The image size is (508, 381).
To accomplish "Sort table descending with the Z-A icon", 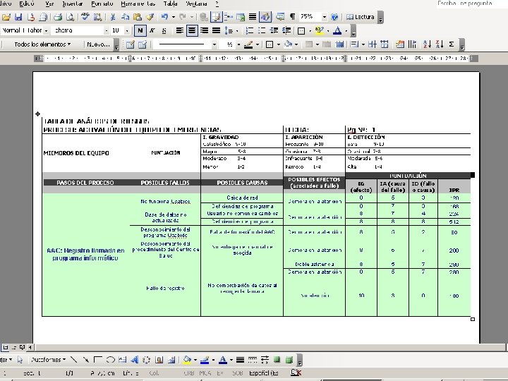I will (440, 44).
